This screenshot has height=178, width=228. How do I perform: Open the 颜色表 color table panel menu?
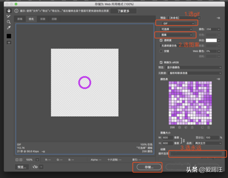(x=218, y=79)
